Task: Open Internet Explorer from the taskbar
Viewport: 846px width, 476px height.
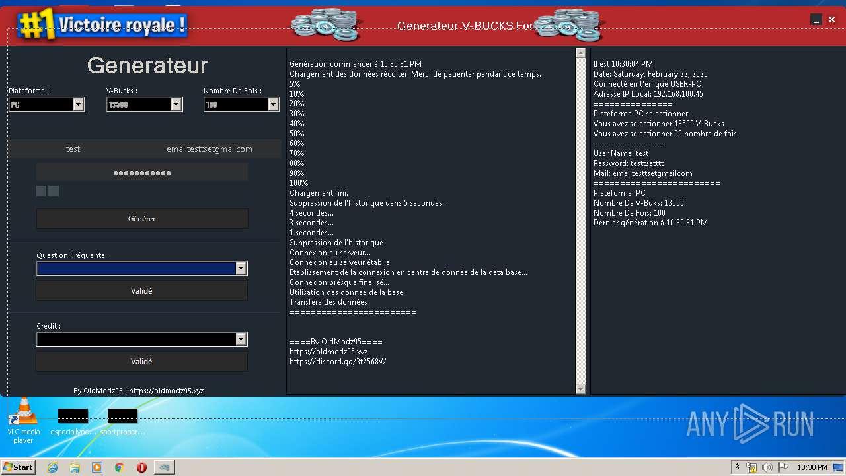Action: pyautogui.click(x=53, y=467)
